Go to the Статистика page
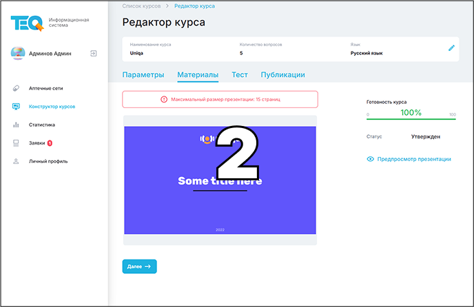 click(x=41, y=125)
